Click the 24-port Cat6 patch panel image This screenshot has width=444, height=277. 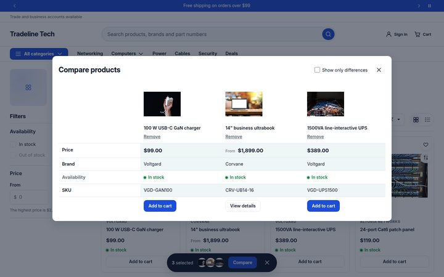coord(409,175)
